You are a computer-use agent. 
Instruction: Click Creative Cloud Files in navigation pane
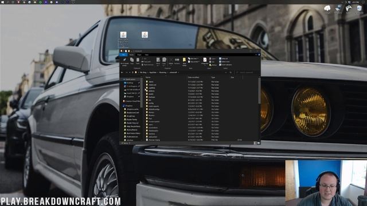pos(131,101)
